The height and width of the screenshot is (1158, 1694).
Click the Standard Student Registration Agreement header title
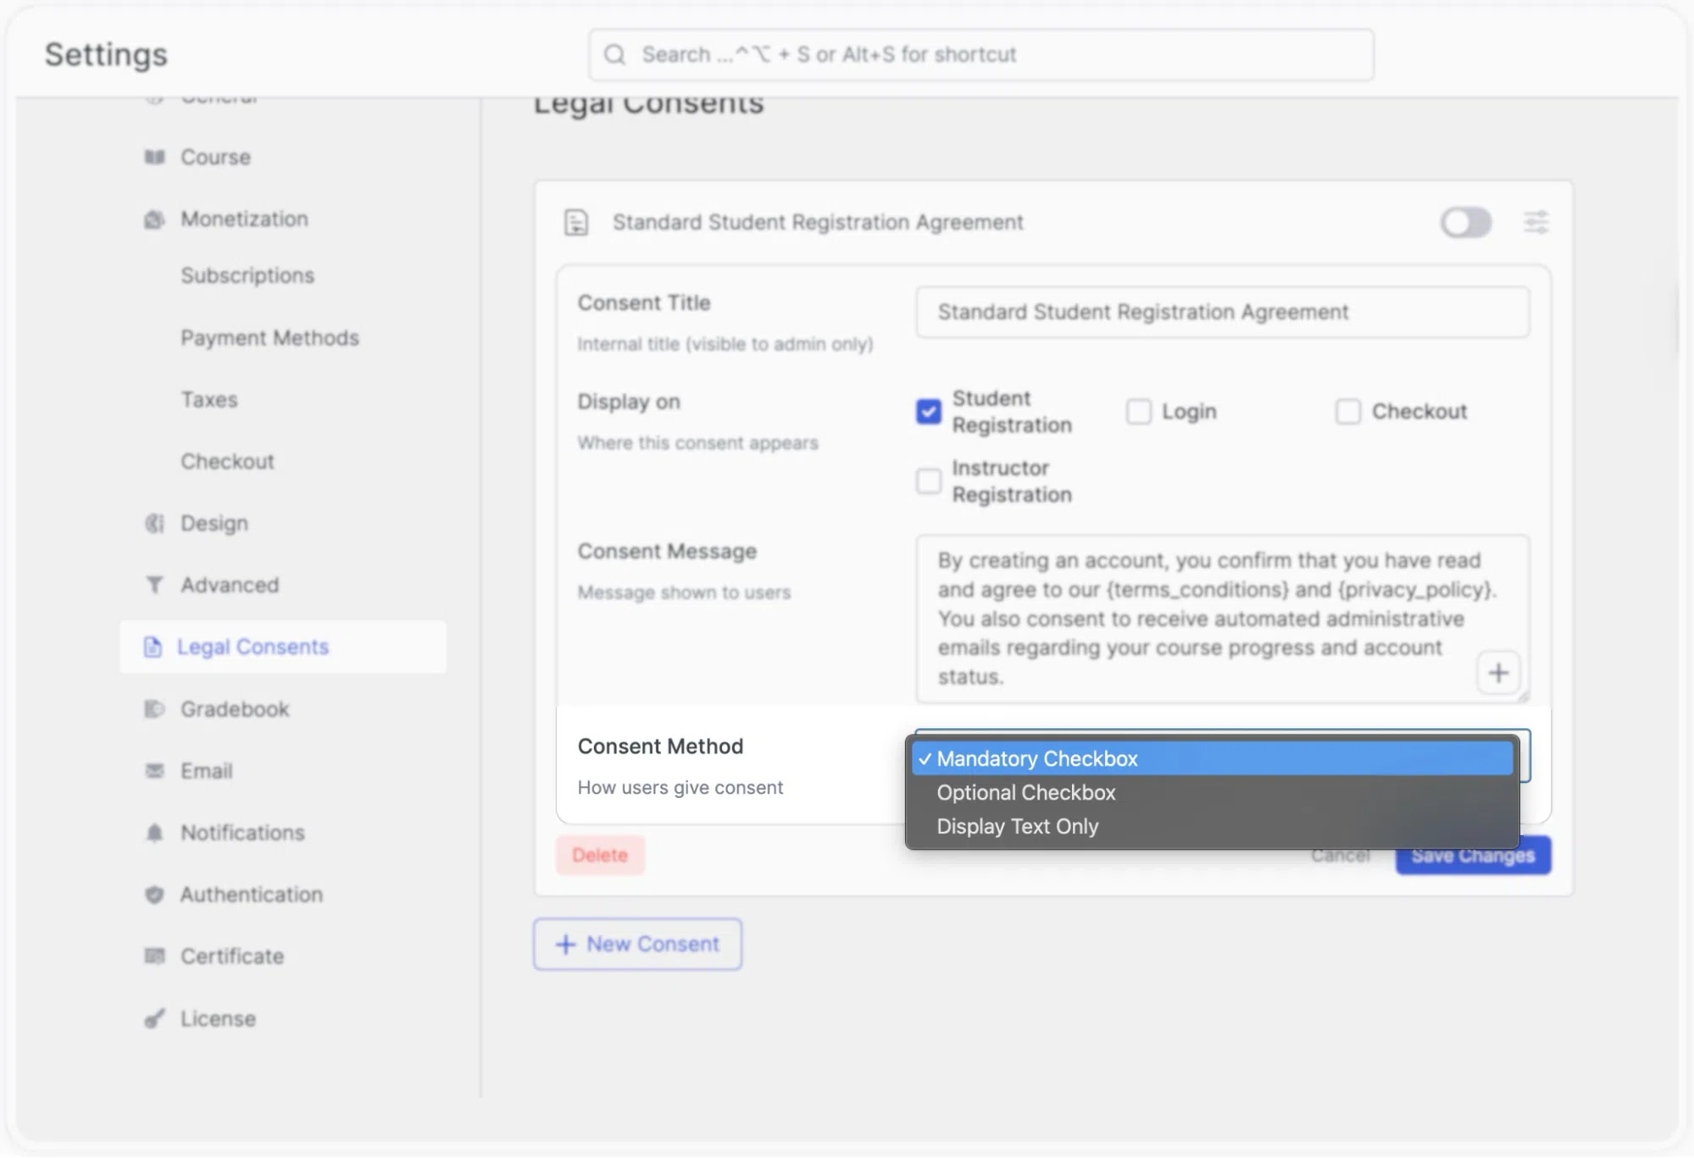[x=818, y=223]
